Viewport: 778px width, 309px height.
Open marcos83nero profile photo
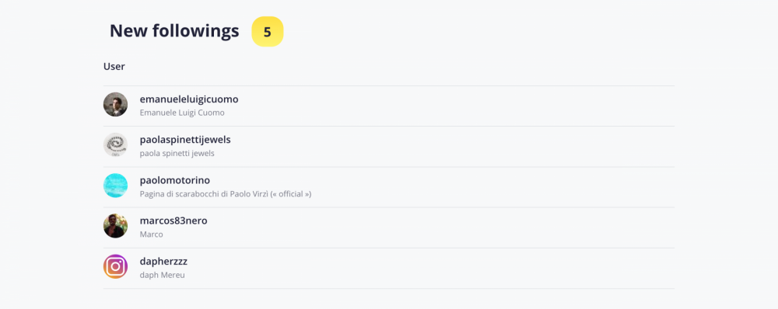pos(115,226)
